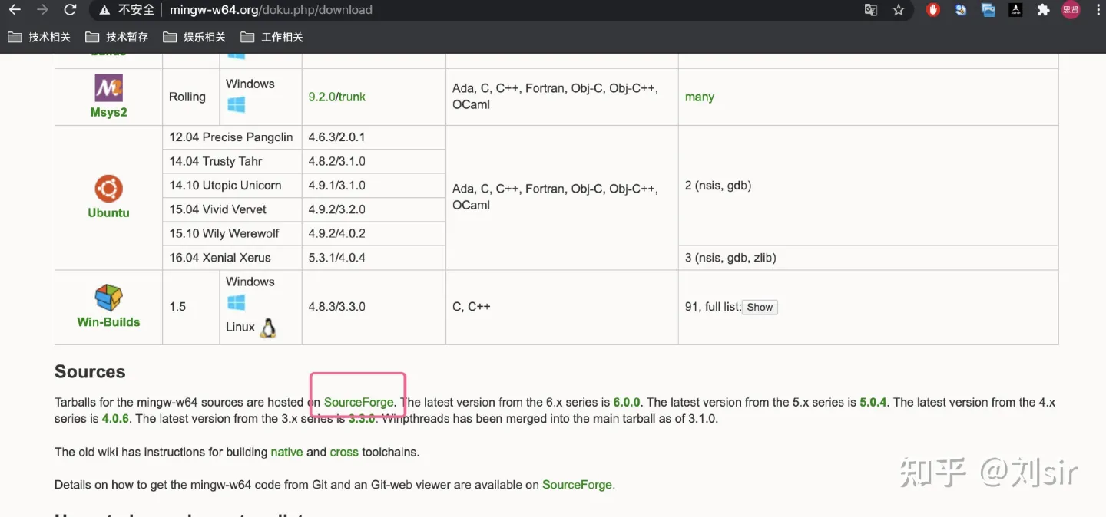The height and width of the screenshot is (517, 1106).
Task: Open Chrome's three-dot menu
Action: [x=1097, y=10]
